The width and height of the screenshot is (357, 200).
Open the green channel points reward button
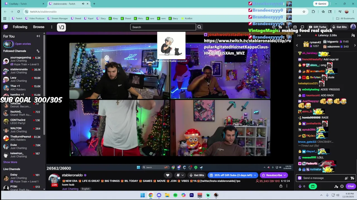point(313,186)
